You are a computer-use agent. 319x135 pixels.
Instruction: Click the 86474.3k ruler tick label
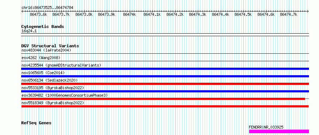pos(198,14)
